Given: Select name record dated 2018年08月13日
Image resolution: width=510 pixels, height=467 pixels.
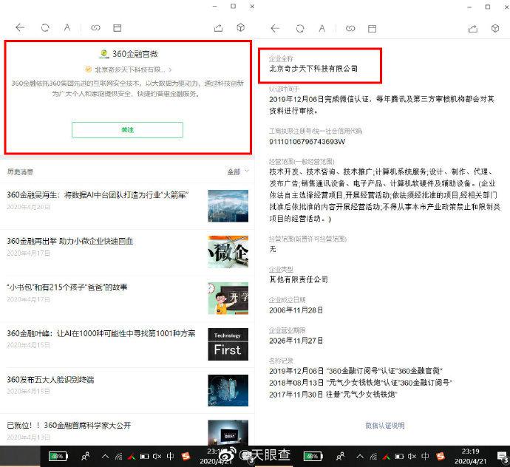Looking at the screenshot, I should [x=361, y=383].
